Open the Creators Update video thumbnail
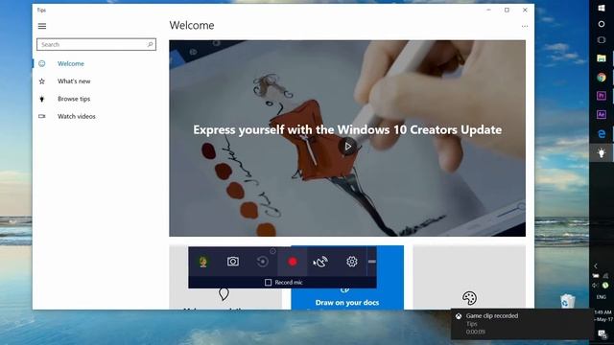Viewport: 614px width, 345px height. [347, 138]
